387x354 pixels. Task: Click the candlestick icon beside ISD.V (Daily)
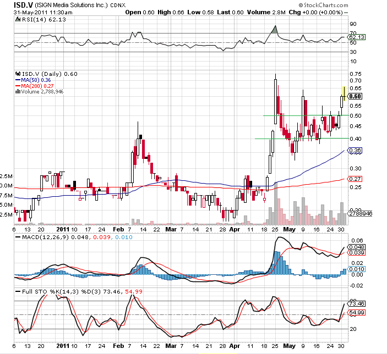18,74
